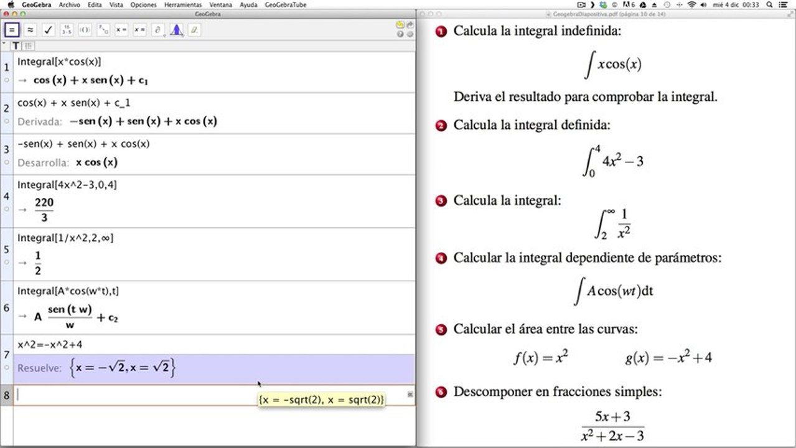The width and height of the screenshot is (796, 448).
Task: Toggle visibility circle of CAS row 1
Action: click(x=6, y=80)
